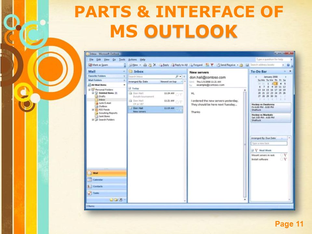Open the Don Hall Duluth tournament message
Screen dimensions: 312x234
[155, 95]
